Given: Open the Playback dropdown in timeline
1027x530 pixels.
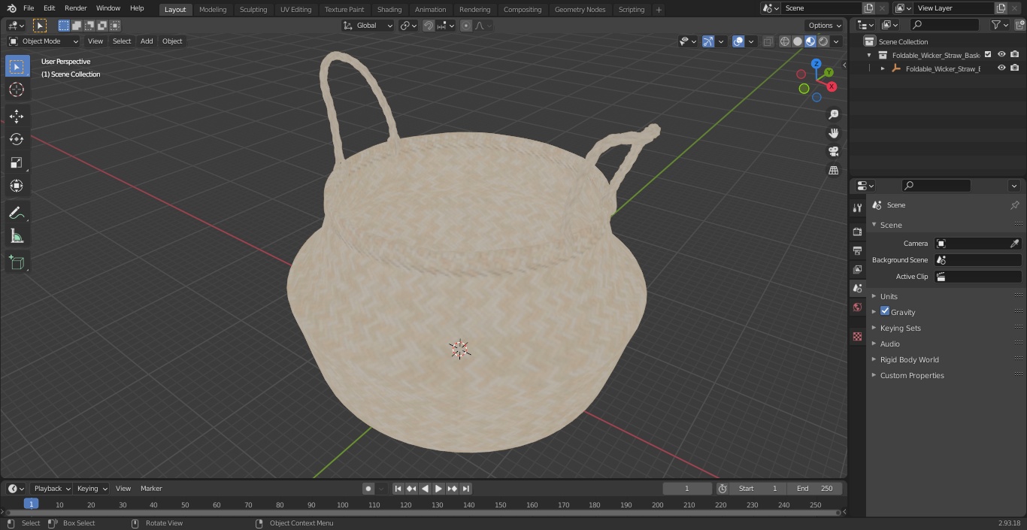Looking at the screenshot, I should pos(52,489).
